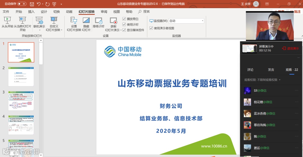This screenshot has height=157, width=303.
Task: Open 自定义幻灯片放映 custom slideshow
Action: click(x=54, y=24)
